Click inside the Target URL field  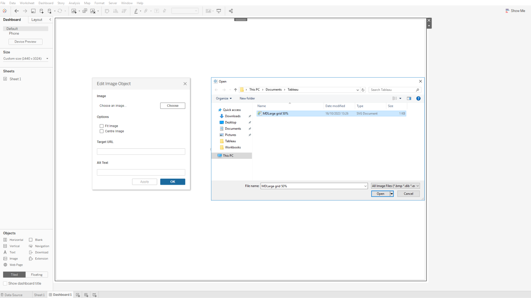pos(141,151)
